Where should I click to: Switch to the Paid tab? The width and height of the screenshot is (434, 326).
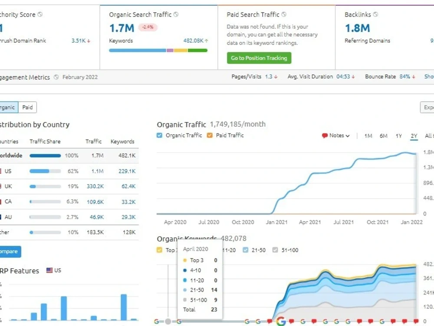27,107
